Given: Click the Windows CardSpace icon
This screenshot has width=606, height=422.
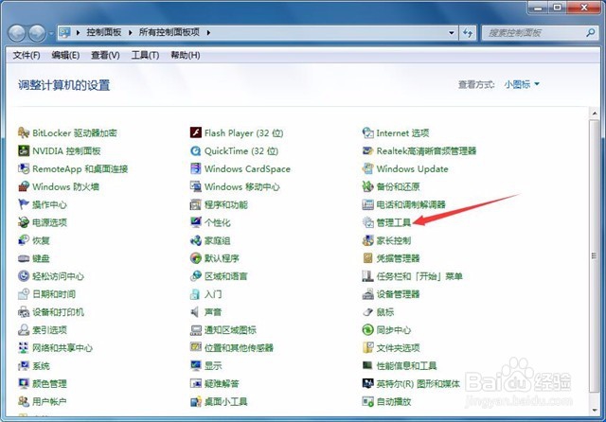Looking at the screenshot, I should pyautogui.click(x=196, y=168).
